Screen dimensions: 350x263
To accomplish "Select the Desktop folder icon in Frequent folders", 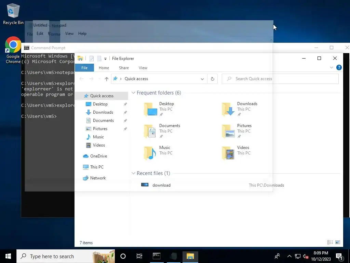I will click(x=150, y=109).
